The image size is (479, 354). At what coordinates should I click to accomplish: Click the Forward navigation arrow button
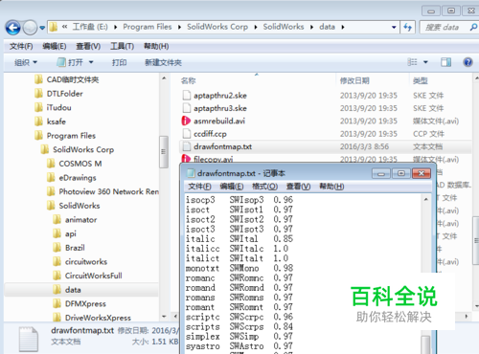coord(30,28)
